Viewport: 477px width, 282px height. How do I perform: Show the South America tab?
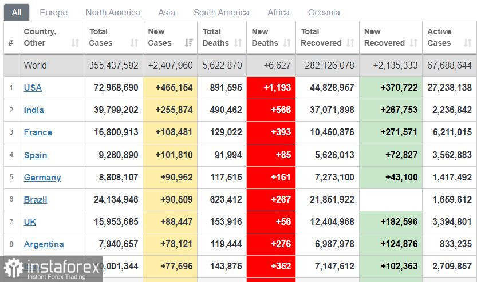(x=221, y=12)
